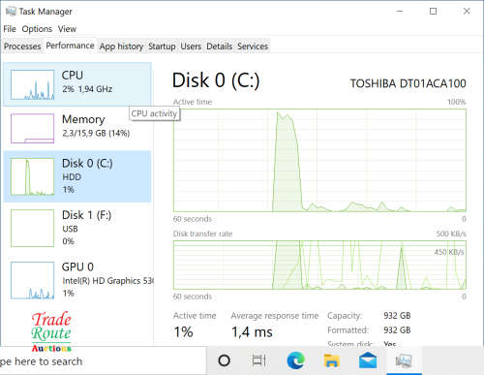Open the Mail app taskbar icon

pyautogui.click(x=368, y=360)
